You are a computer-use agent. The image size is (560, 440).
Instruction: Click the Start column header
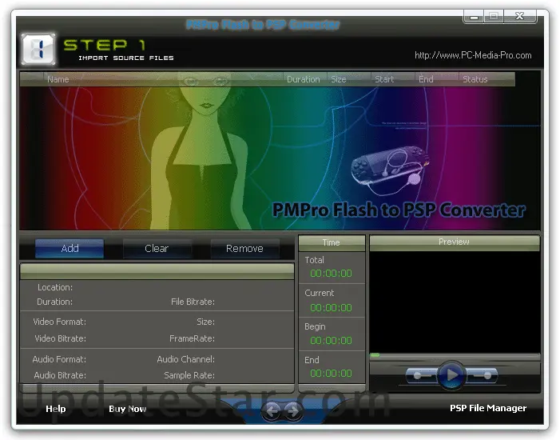pos(393,79)
